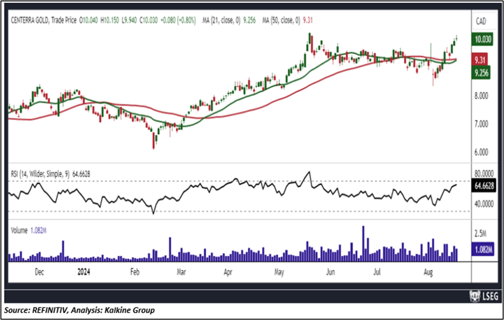This screenshot has height=320, width=504.
Task: Click the Volume indicator label
Action: pos(19,230)
